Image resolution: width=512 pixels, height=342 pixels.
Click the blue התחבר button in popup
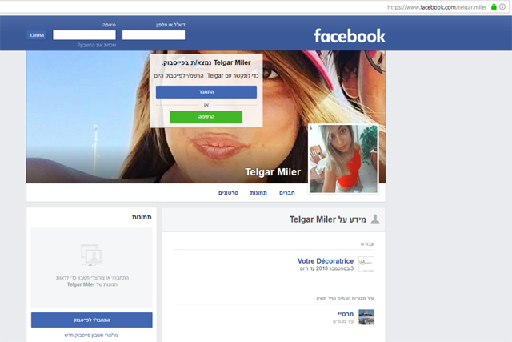(206, 92)
